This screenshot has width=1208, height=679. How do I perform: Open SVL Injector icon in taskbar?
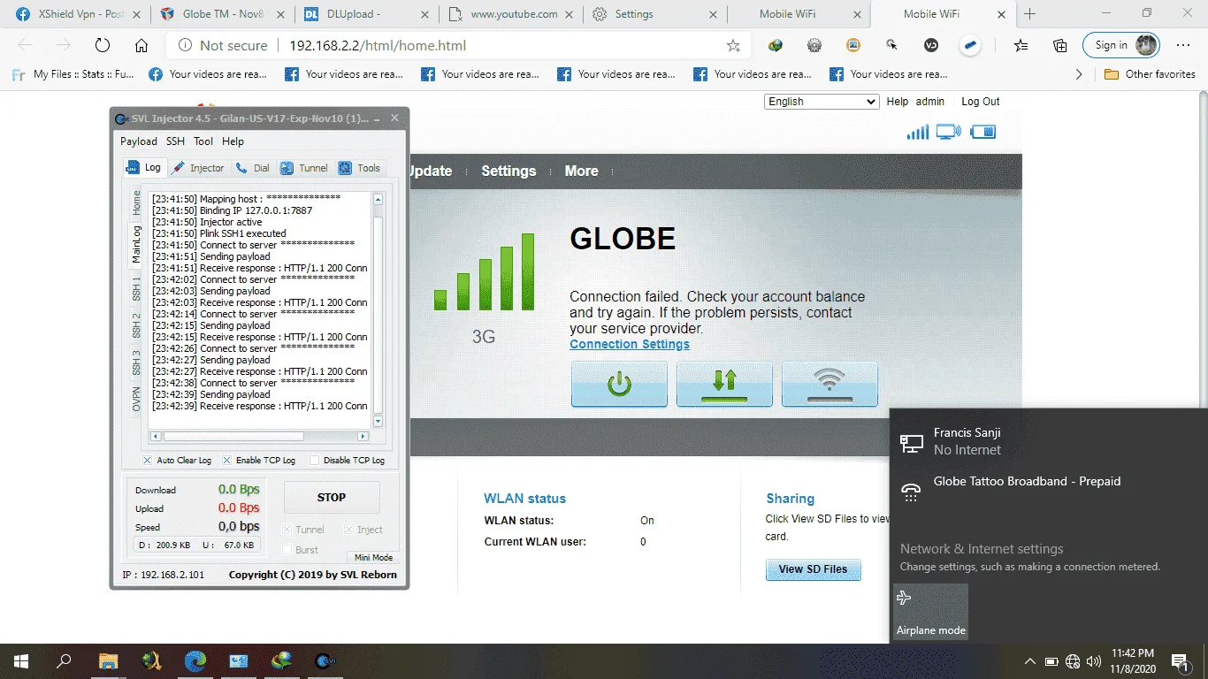click(x=325, y=660)
